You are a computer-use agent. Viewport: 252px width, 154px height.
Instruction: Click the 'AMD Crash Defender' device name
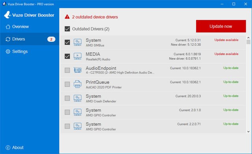(x=101, y=101)
